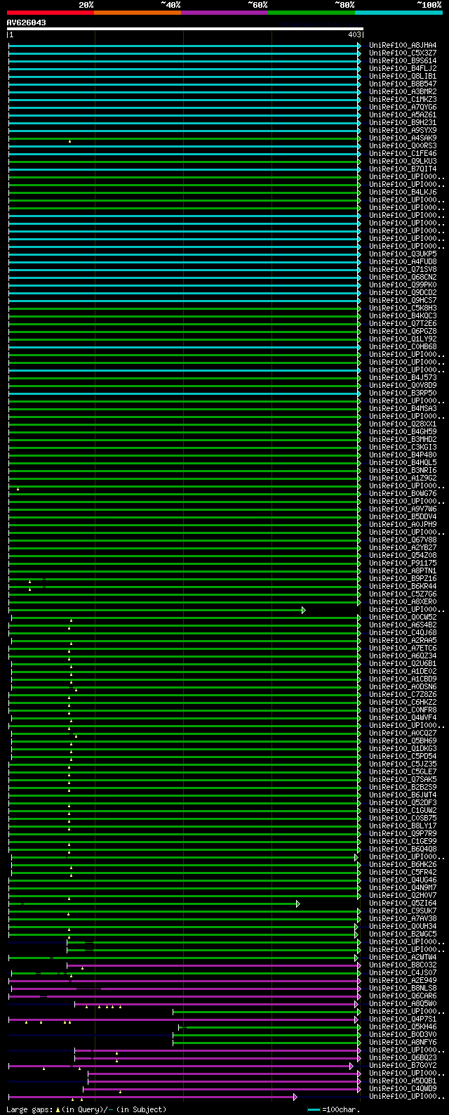Select the AV626043 query label
Image resolution: width=449 pixels, height=1115 pixels.
(x=27, y=22)
